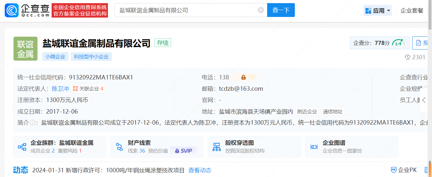Click the 企业图谱 map icon
This screenshot has height=177, width=432.
point(314,147)
